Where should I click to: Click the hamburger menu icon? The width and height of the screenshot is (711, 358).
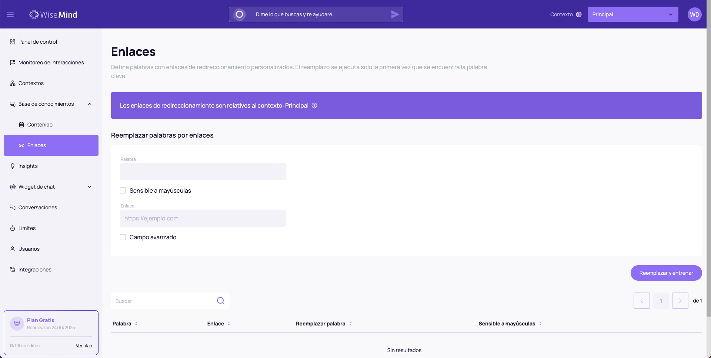click(x=10, y=14)
